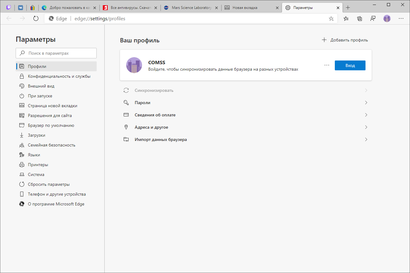The image size is (410, 273).
Task: Select Внешний вид in sidebar
Action: pos(41,86)
